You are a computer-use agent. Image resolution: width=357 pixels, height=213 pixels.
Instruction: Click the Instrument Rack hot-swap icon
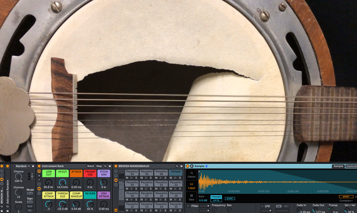[x=106, y=166]
